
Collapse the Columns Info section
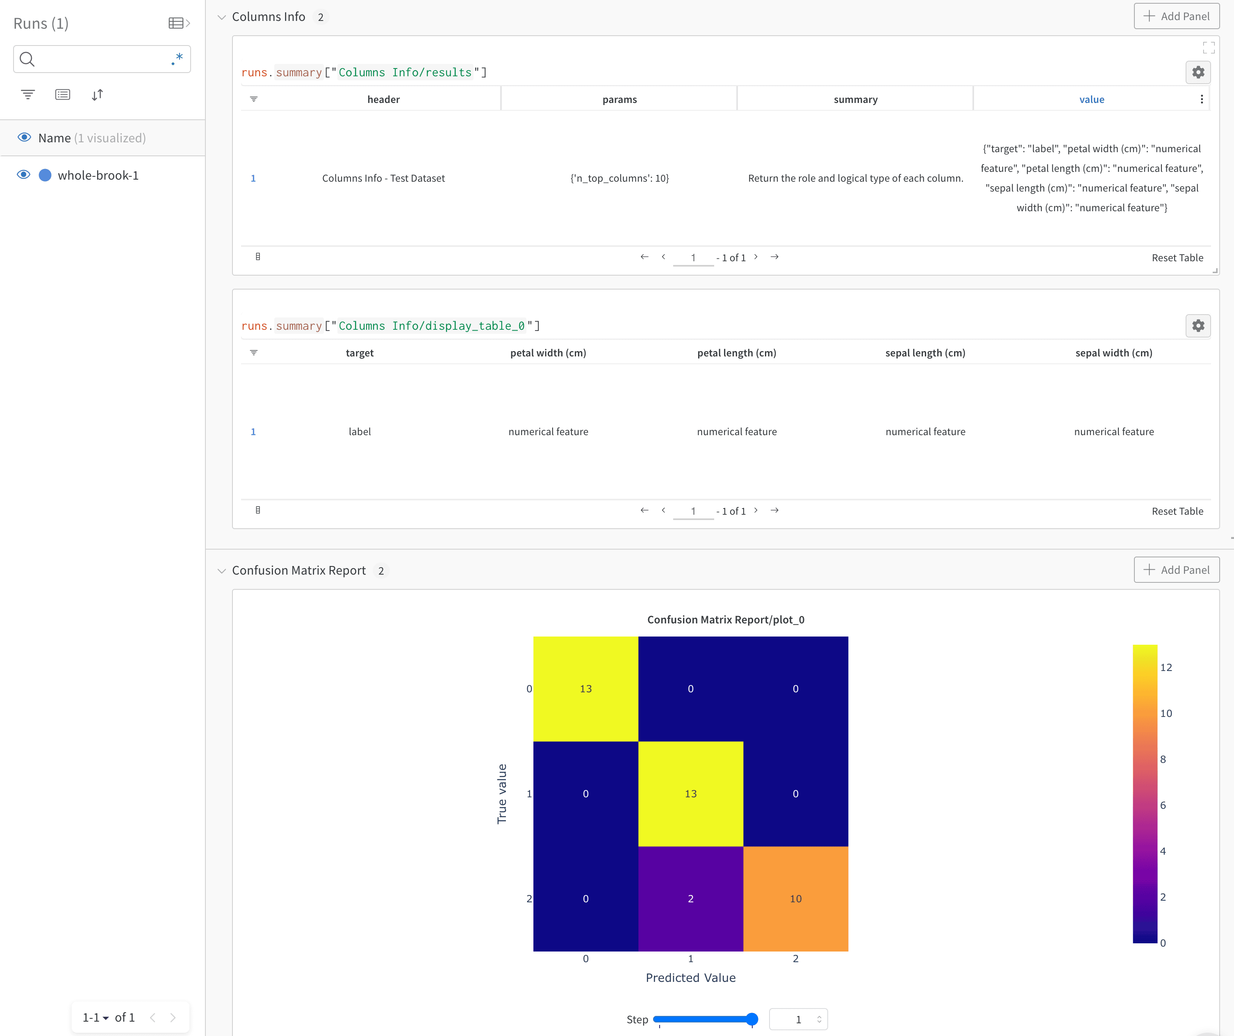point(221,17)
